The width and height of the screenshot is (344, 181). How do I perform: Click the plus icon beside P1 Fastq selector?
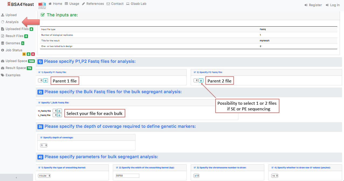coord(46,81)
